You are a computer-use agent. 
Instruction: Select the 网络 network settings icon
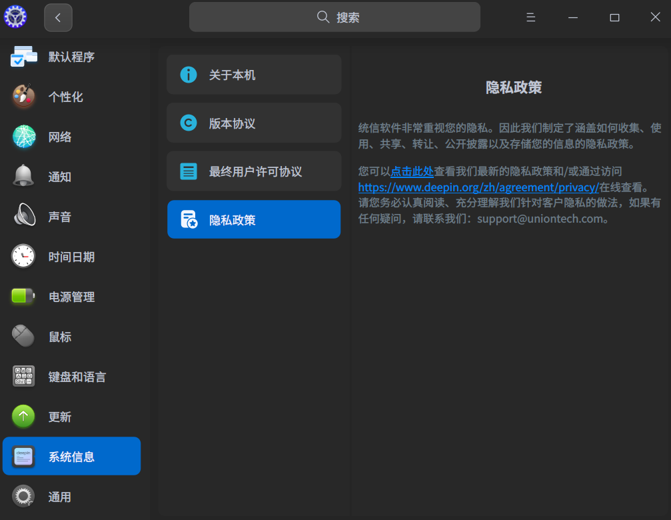point(24,137)
